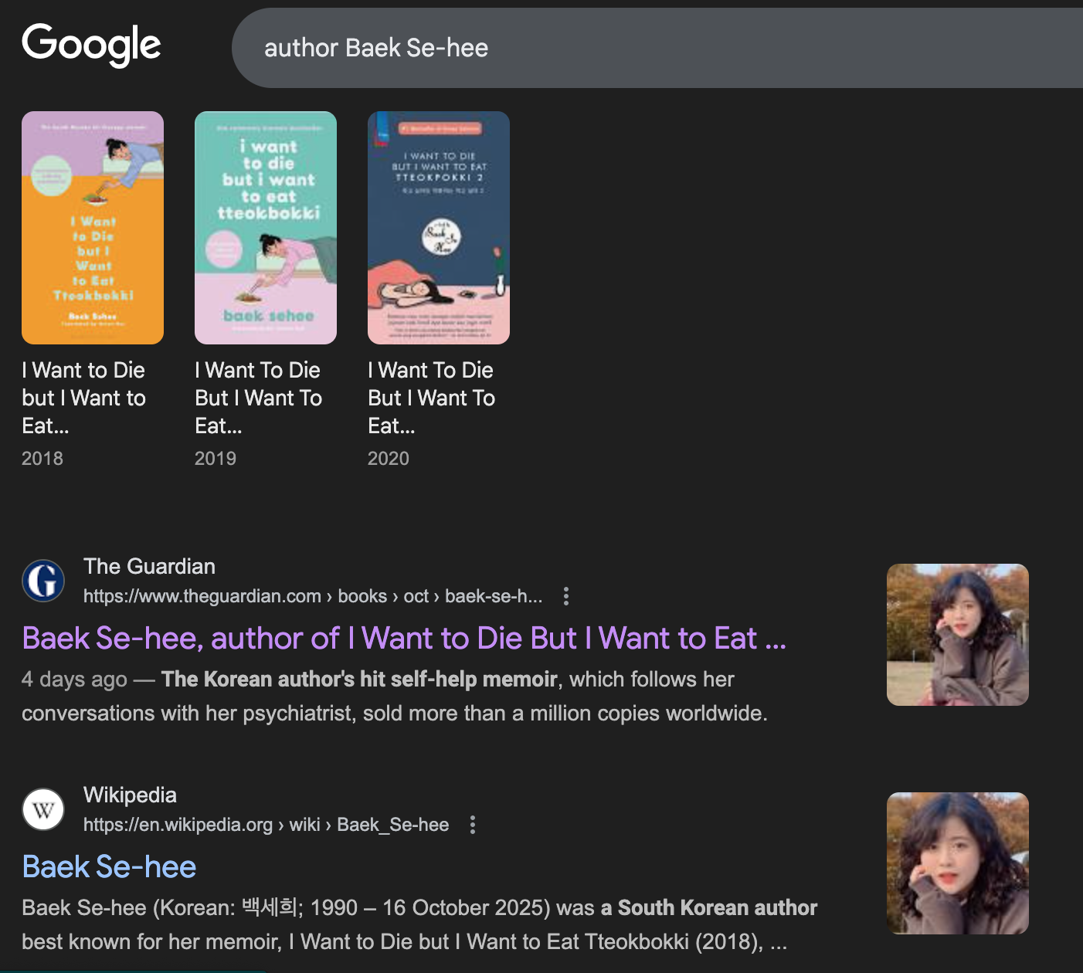The width and height of the screenshot is (1083, 973).
Task: Click the Wikipedia favicon icon
Action: [43, 809]
